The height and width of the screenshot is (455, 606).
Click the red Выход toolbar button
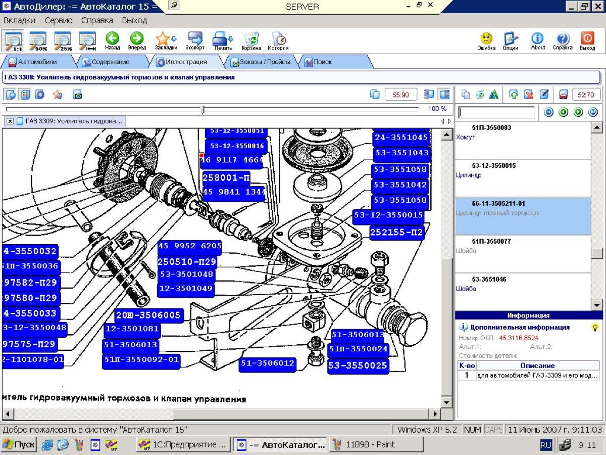[x=587, y=40]
